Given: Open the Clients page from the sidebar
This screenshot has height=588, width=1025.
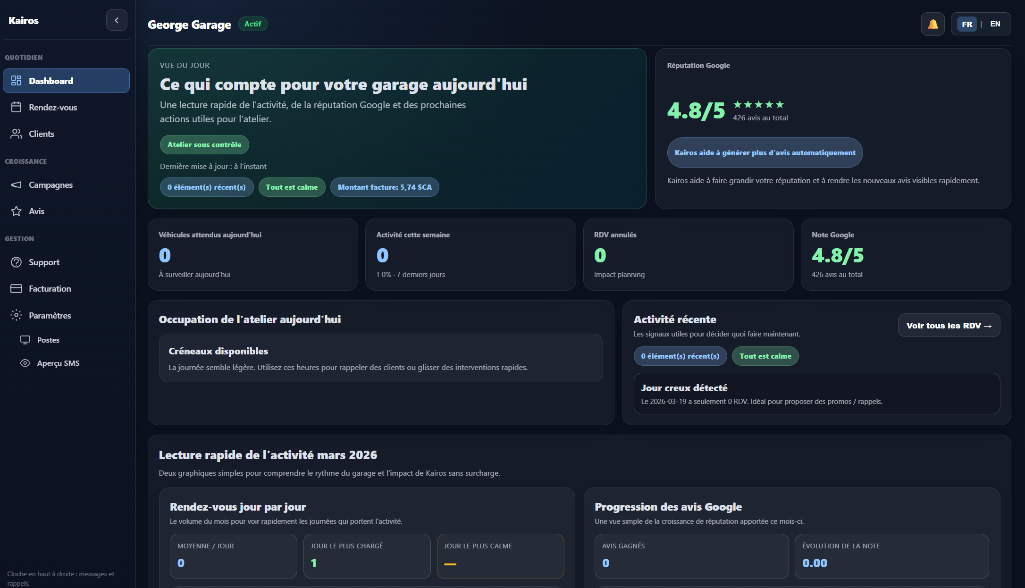Looking at the screenshot, I should pos(42,134).
